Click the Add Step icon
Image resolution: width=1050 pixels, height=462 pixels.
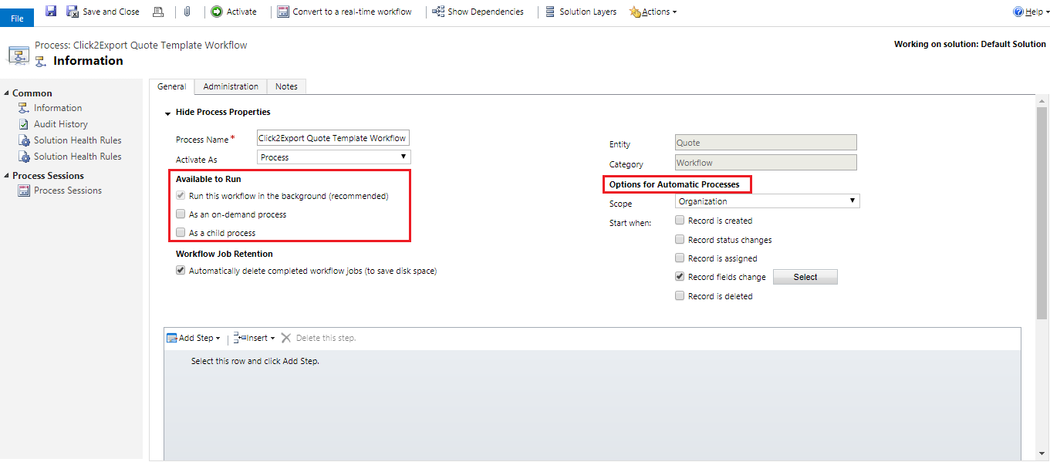[172, 338]
